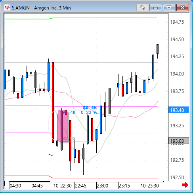Click the 23:15 time axis label
The image size is (193, 193).
124,186
